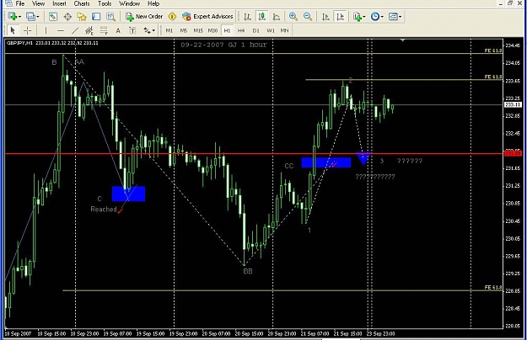Click the application icon left of File
Viewport: 527px width, 340px height.
click(x=8, y=3)
